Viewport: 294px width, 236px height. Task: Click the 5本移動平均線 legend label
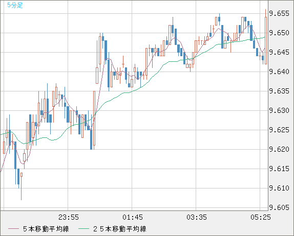pyautogui.click(x=46, y=229)
